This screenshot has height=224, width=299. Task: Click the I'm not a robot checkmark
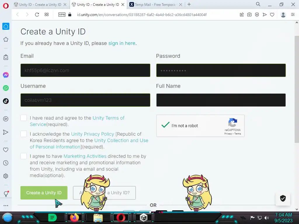(165, 125)
